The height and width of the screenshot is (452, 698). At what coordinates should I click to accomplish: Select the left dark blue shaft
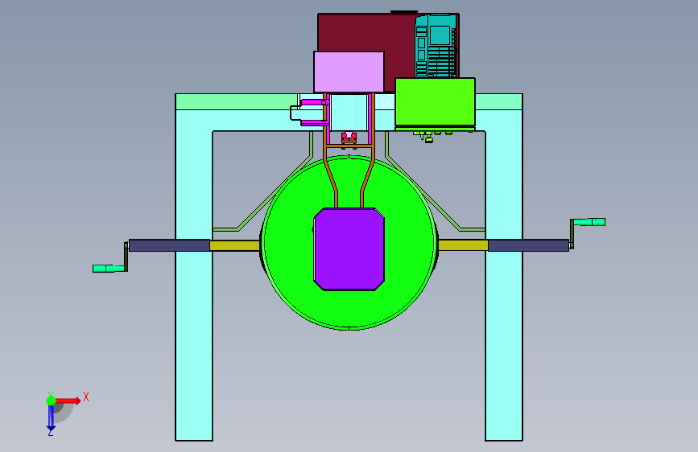169,245
